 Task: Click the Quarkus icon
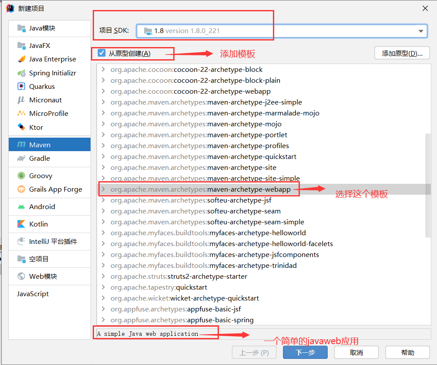click(21, 86)
